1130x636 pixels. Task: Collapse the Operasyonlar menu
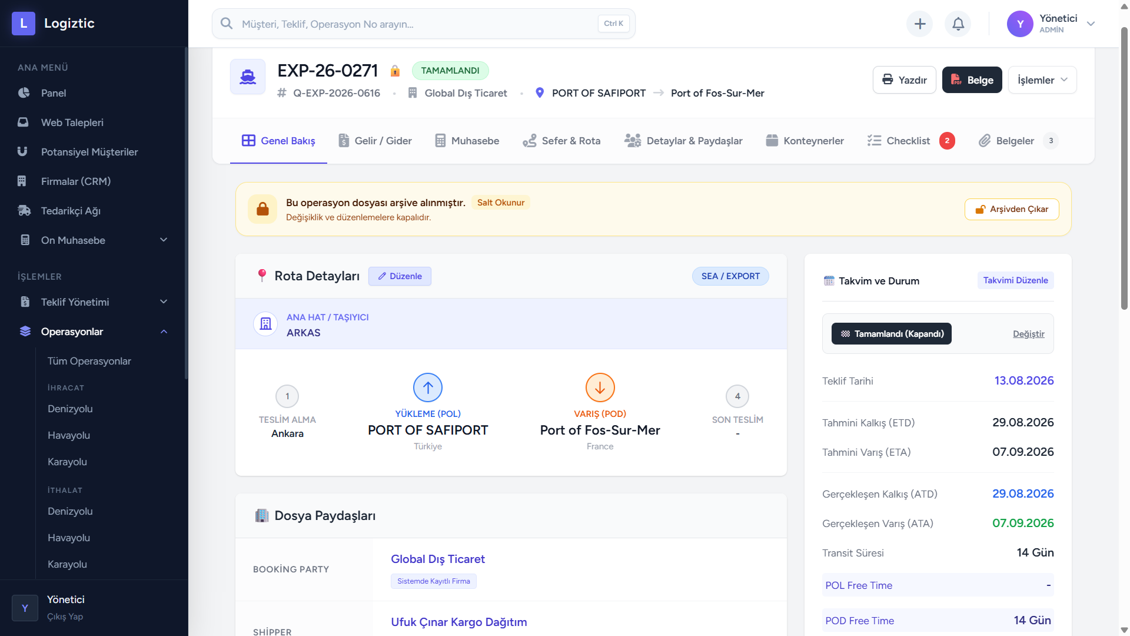[94, 332]
